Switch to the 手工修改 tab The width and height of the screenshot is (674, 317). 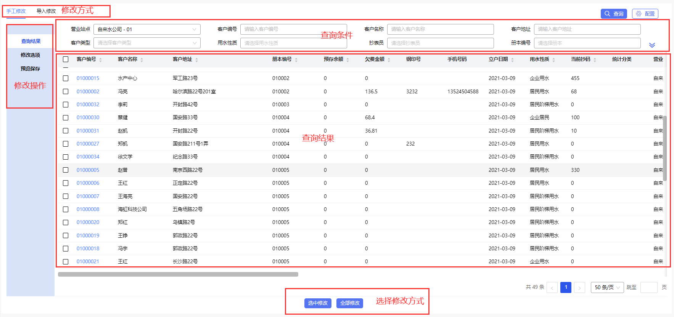16,11
